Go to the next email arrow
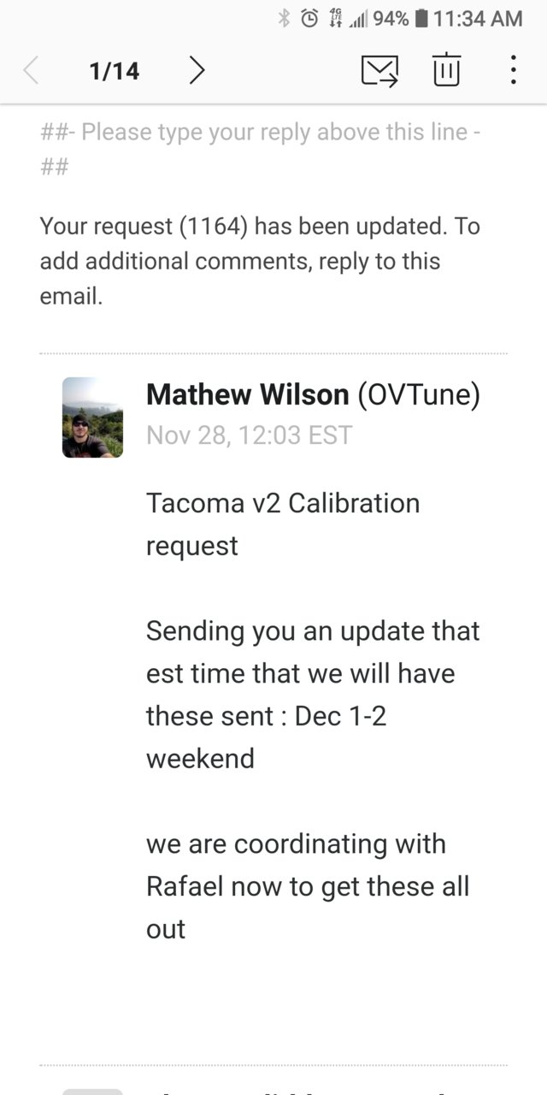This screenshot has height=1095, width=547. click(x=197, y=70)
